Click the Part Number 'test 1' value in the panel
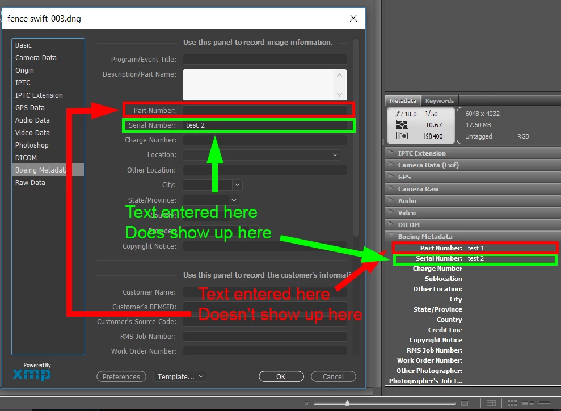Image resolution: width=561 pixels, height=411 pixels. click(476, 248)
